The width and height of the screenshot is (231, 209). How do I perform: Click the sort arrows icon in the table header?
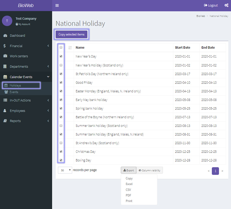[x=70, y=48]
